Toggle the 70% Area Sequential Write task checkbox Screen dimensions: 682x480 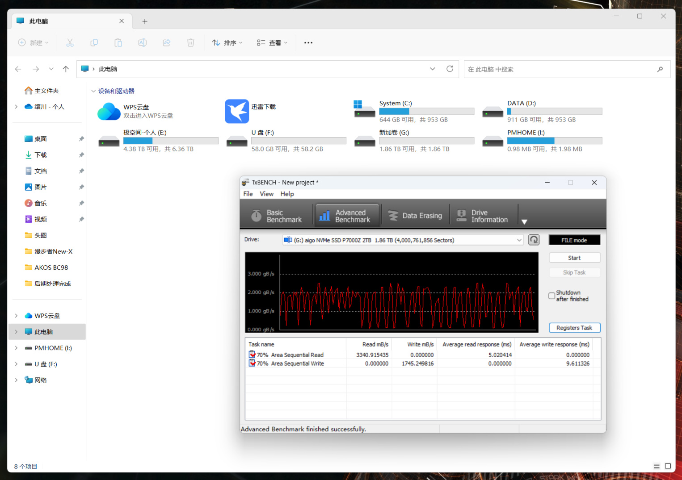[x=252, y=363]
